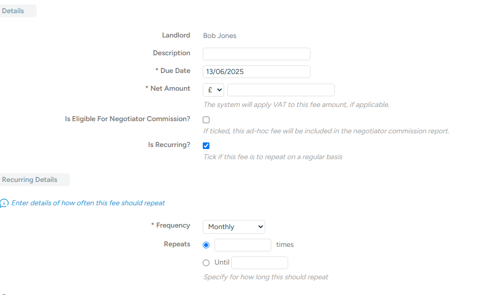Viewport: 496px width, 295px height.
Task: Click into the Net Amount input box
Action: 281,90
